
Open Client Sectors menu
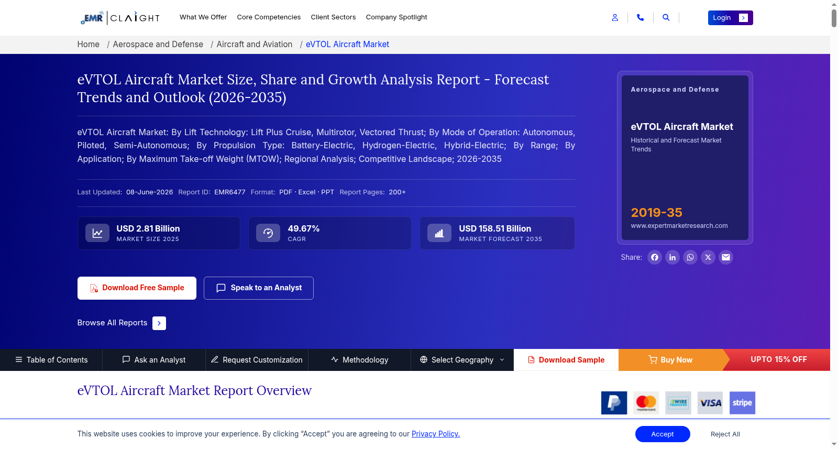tap(333, 17)
